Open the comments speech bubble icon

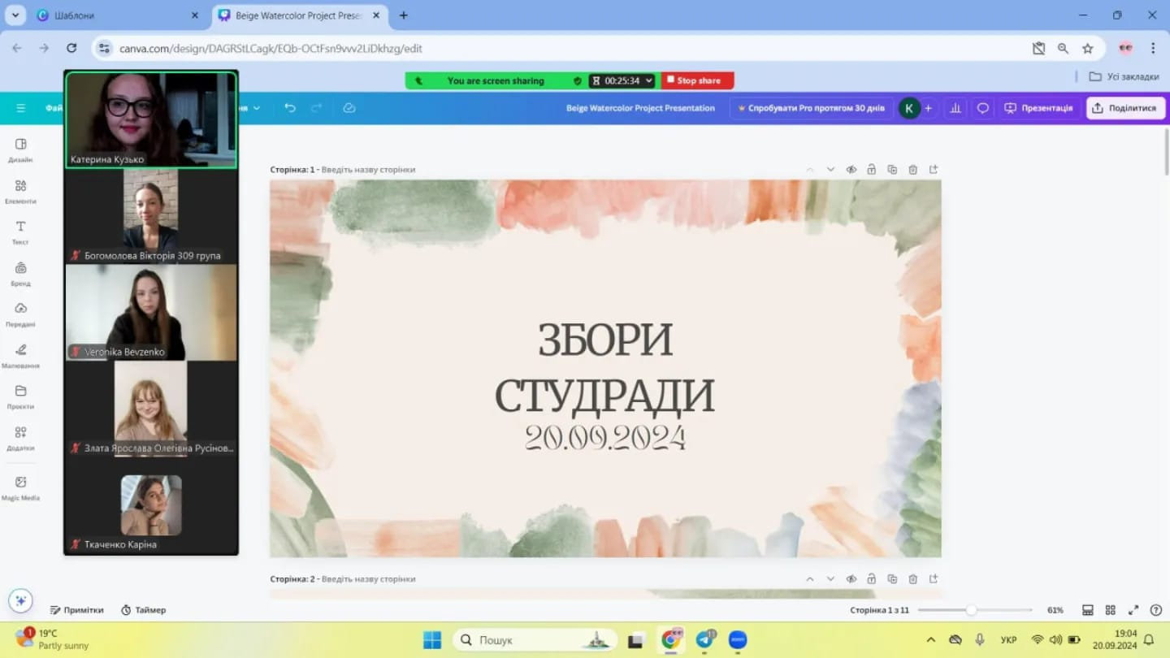[x=982, y=108]
